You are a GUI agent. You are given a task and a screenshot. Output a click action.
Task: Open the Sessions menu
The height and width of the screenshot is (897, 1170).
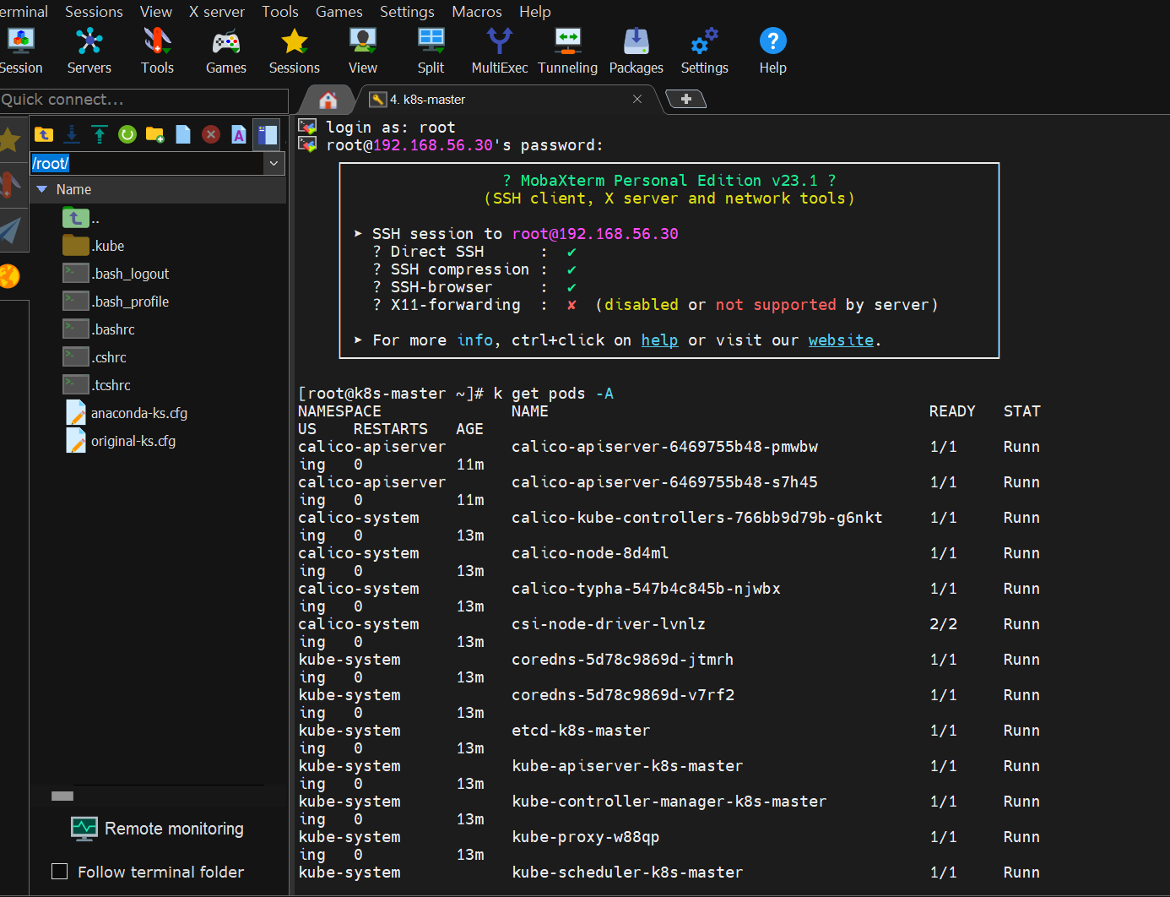94,11
